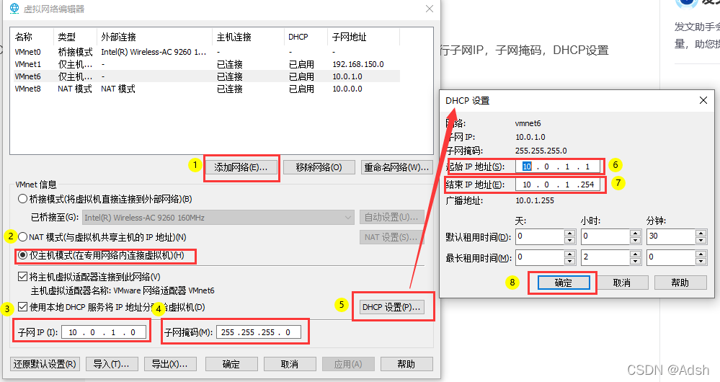Click 最长租用时间 小时 value 2 field
720x382 pixels.
coord(605,257)
